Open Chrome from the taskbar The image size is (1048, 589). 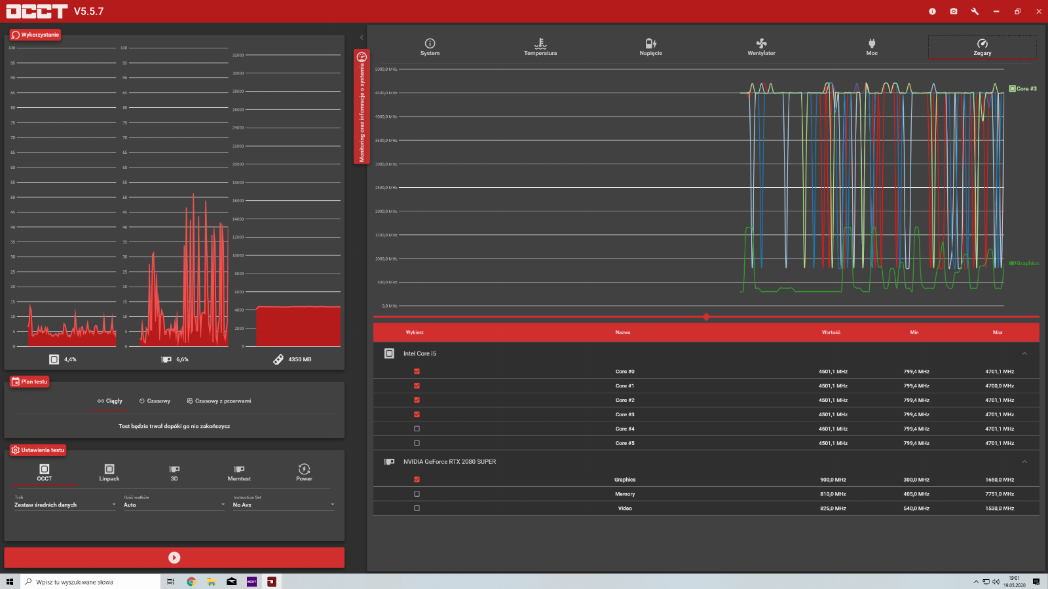(x=191, y=582)
